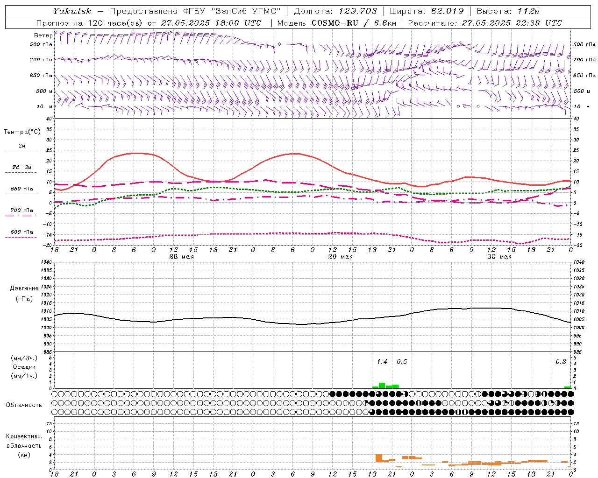Click the latitude value 62.019
The image size is (598, 478).
pos(448,11)
